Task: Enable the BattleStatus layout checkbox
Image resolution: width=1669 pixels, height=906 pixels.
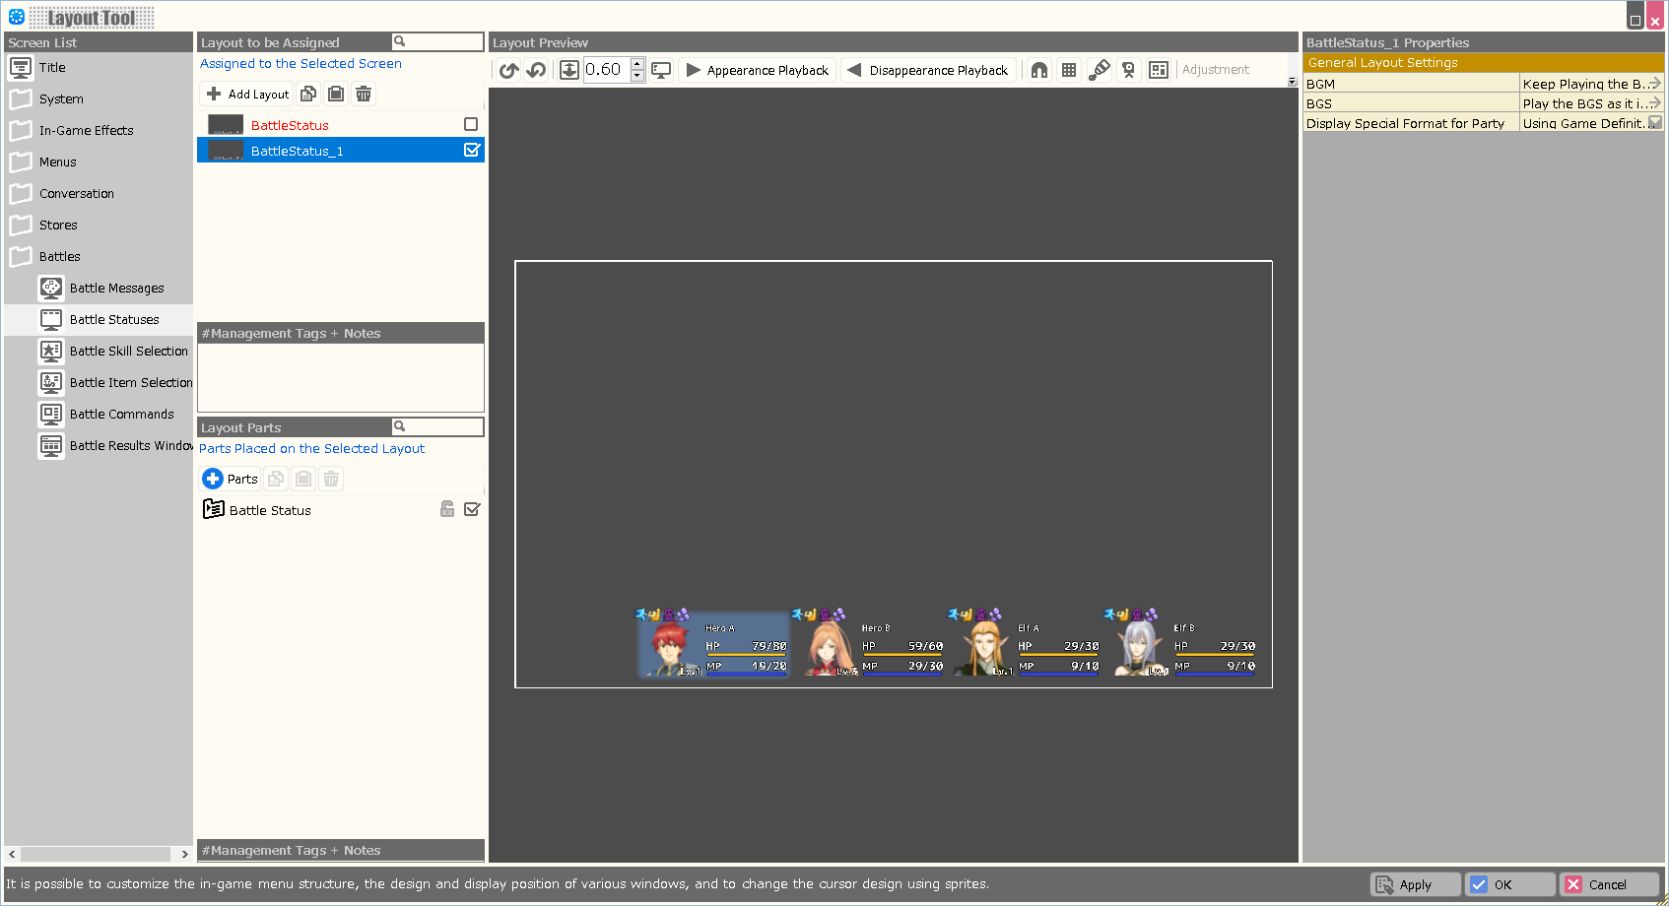Action: point(471,124)
